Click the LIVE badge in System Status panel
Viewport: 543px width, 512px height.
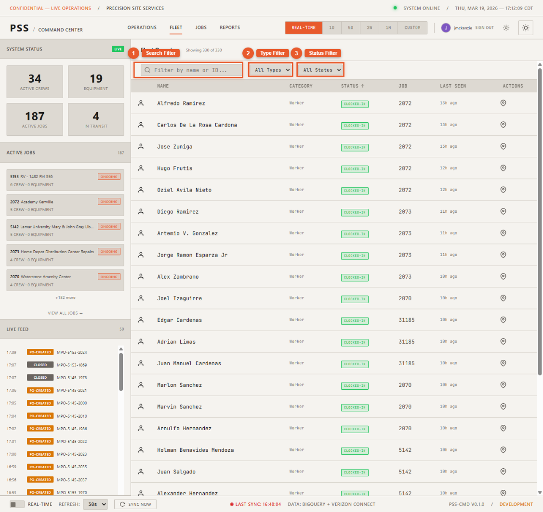click(x=118, y=49)
